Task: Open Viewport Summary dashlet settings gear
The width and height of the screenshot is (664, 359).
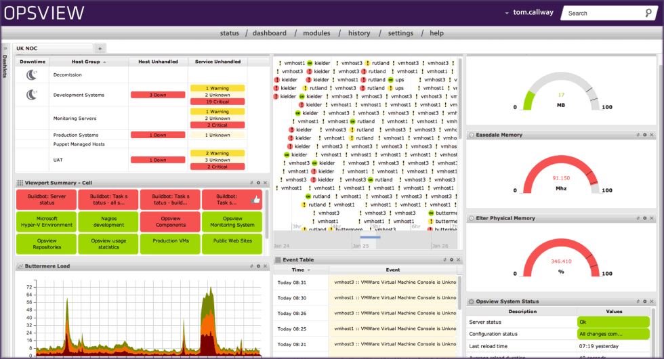Action: click(x=258, y=183)
